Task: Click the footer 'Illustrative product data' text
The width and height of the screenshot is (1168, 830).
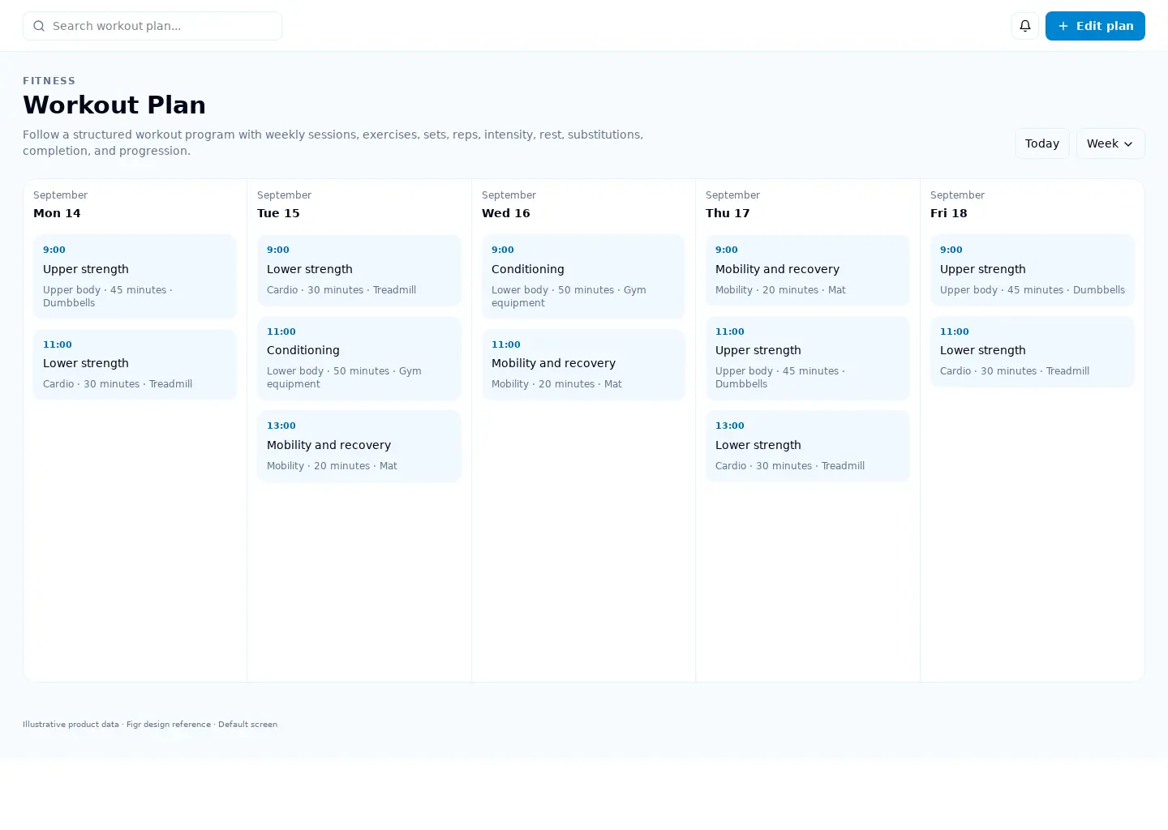Action: tap(71, 725)
